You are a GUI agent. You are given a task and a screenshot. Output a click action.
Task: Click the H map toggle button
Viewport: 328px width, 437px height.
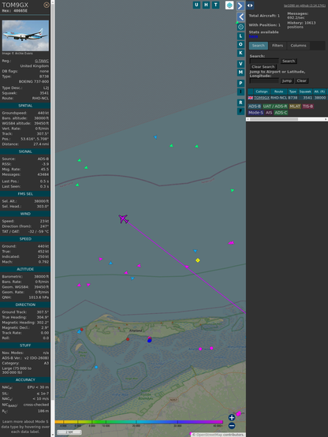tap(206, 5)
